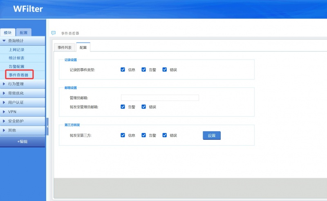Open 上网记录 in the sidebar
This screenshot has height=201, width=327.
[x=22, y=50]
